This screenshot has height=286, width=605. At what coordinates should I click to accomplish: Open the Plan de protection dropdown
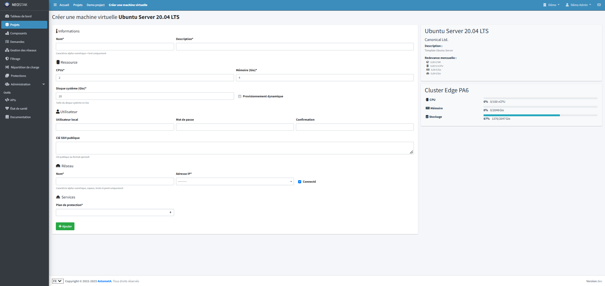tap(115, 213)
